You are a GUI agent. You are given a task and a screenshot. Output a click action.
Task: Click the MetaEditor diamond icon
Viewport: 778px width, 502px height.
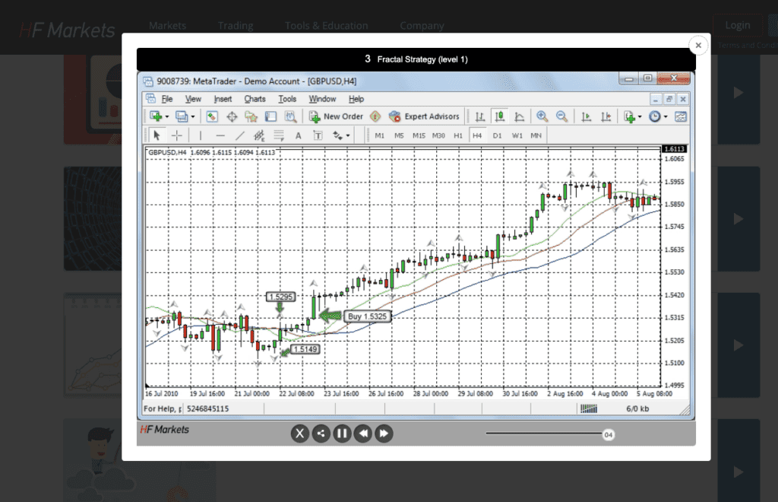coord(375,116)
